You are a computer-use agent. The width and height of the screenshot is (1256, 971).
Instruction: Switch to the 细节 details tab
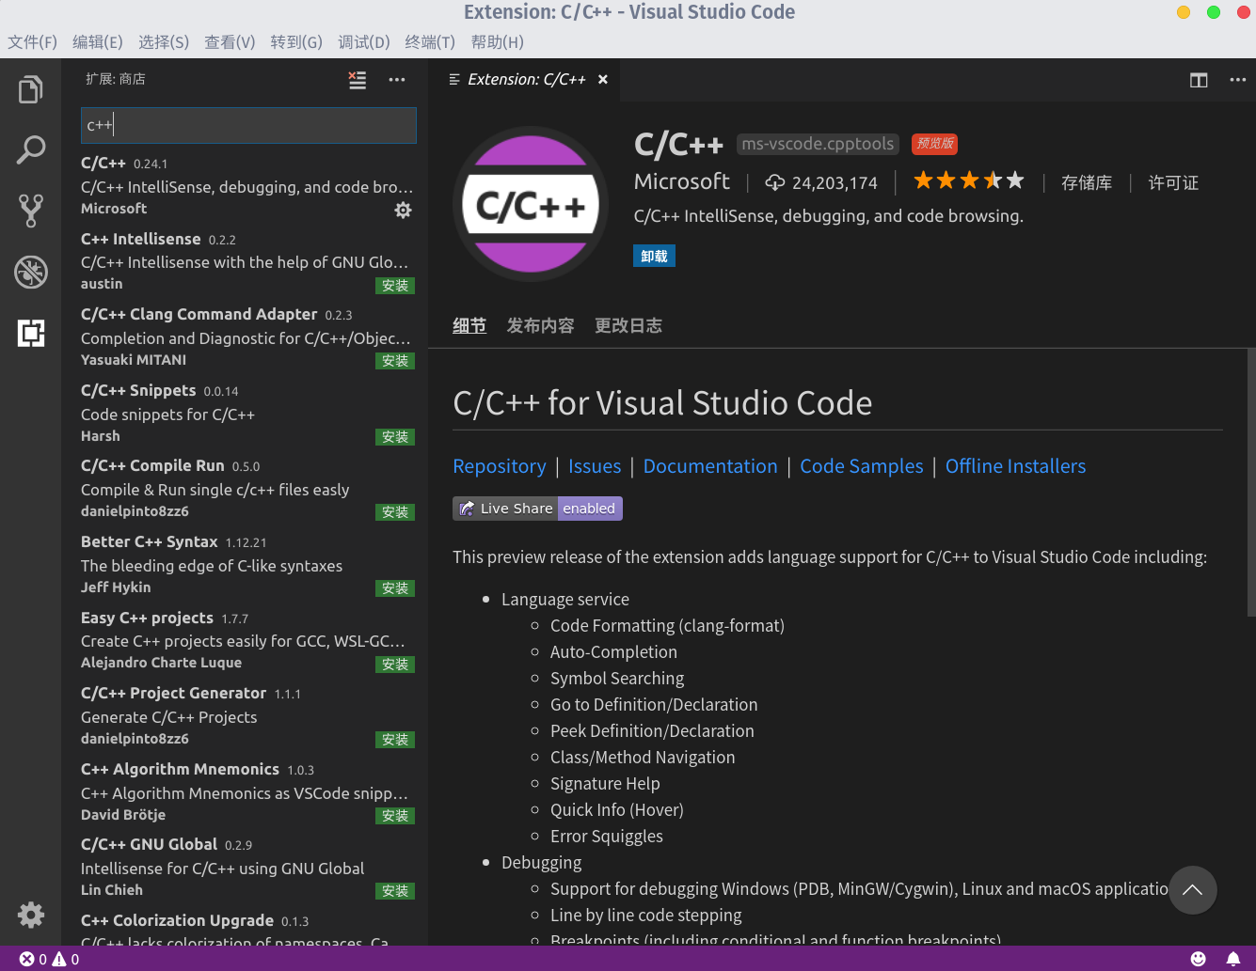(x=469, y=325)
